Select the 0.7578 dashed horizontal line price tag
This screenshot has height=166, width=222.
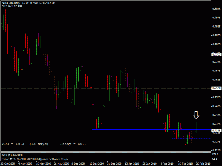[216, 88]
